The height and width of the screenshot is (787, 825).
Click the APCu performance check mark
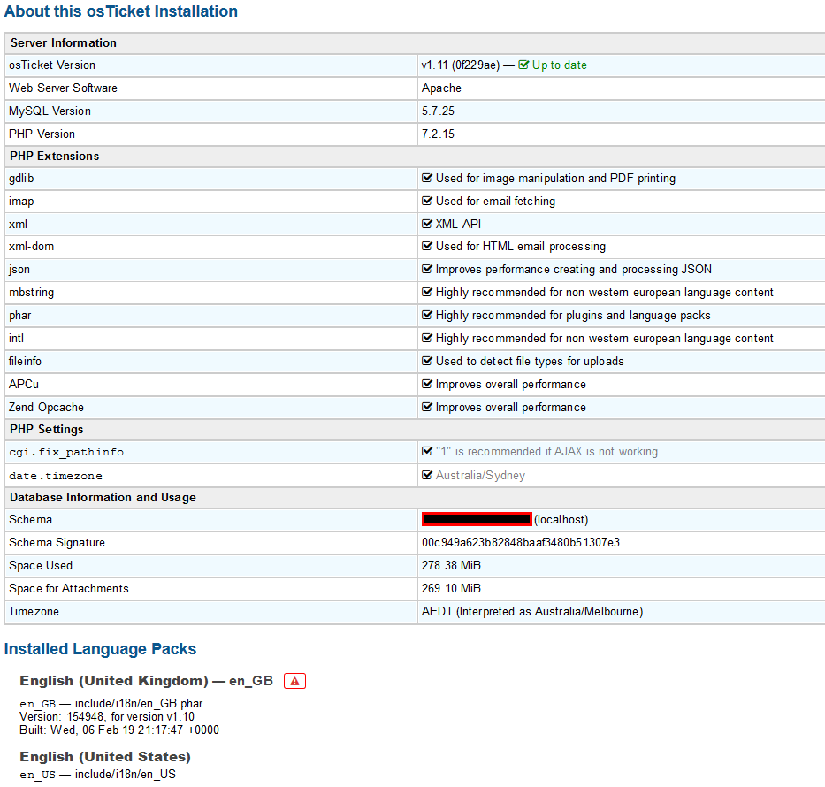pyautogui.click(x=427, y=385)
